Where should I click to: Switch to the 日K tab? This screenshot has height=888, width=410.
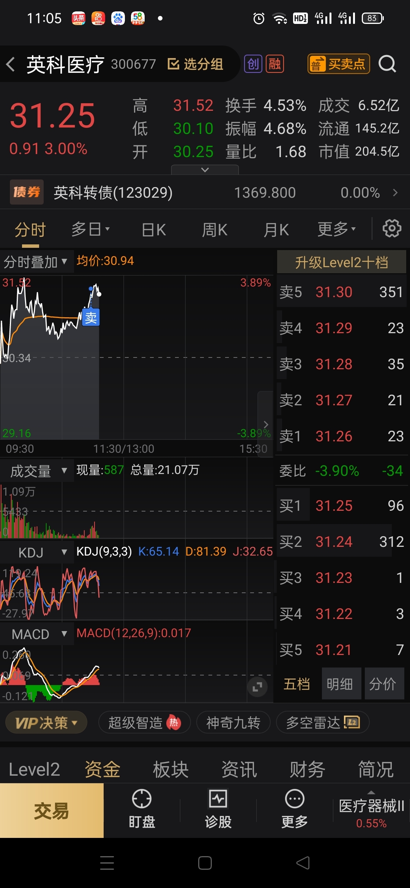(x=154, y=230)
